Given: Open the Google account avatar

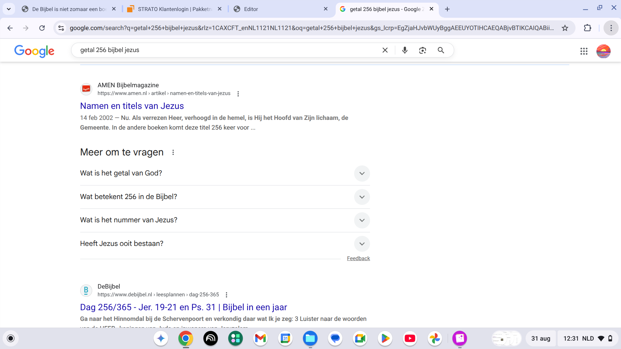Looking at the screenshot, I should (603, 51).
